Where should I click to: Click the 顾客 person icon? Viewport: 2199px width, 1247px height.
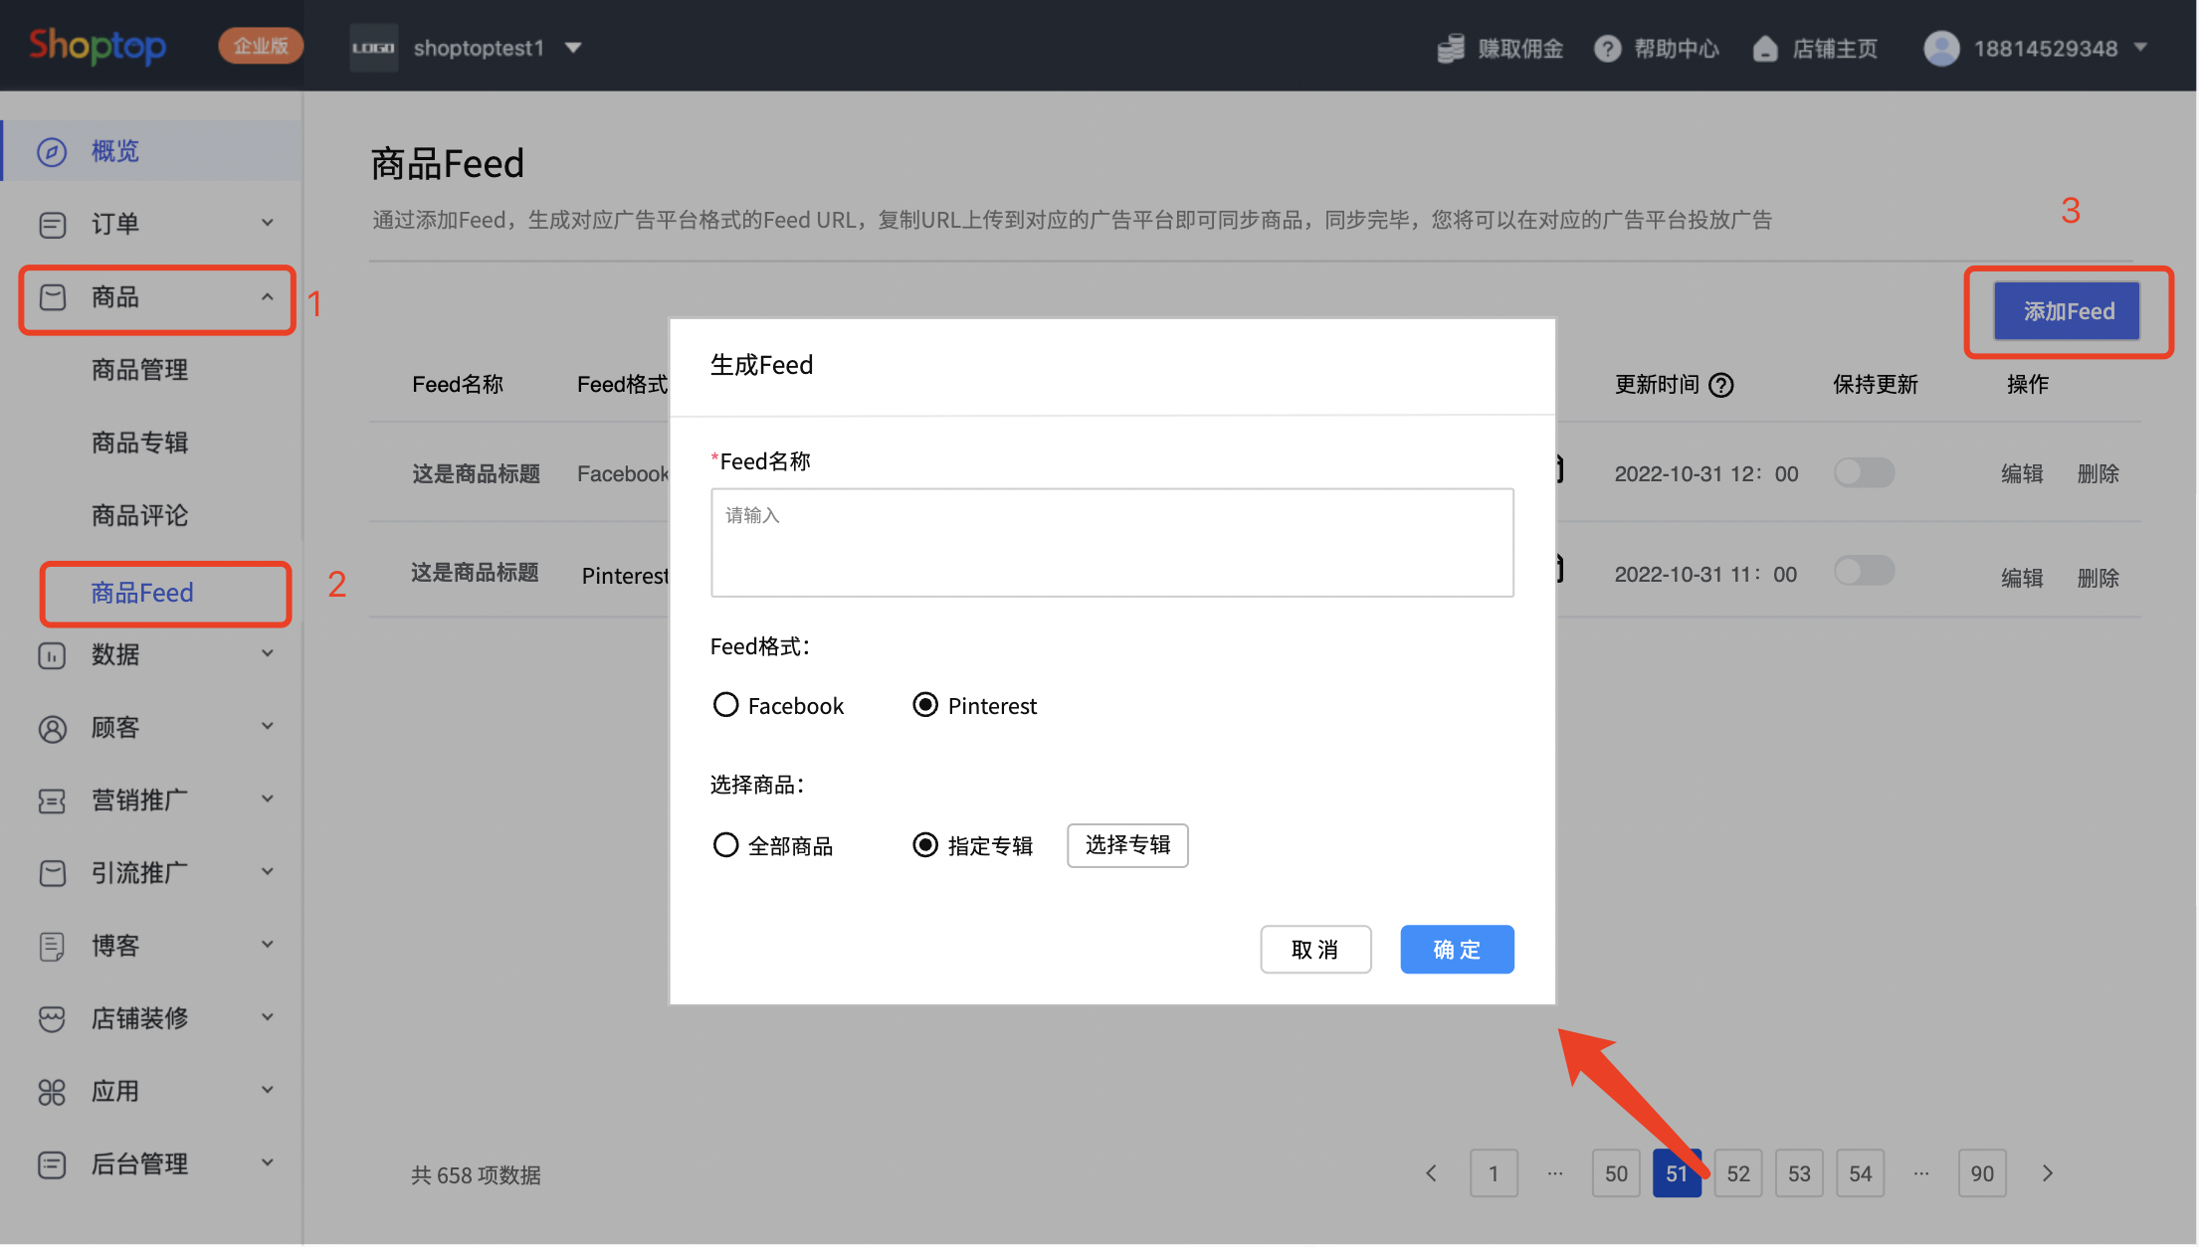coord(52,728)
